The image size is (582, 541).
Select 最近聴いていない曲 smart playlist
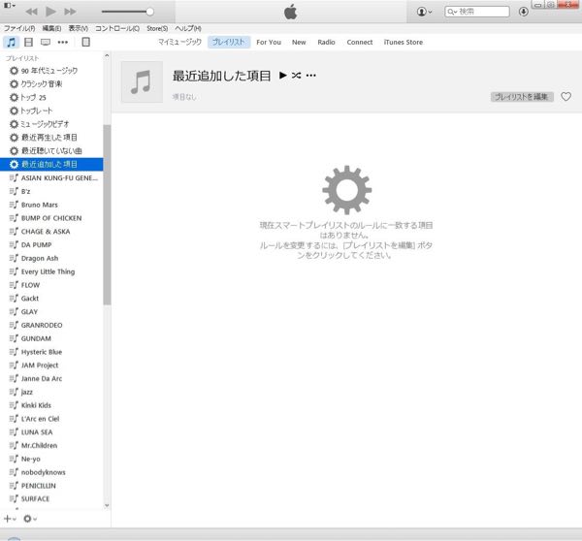click(x=51, y=150)
